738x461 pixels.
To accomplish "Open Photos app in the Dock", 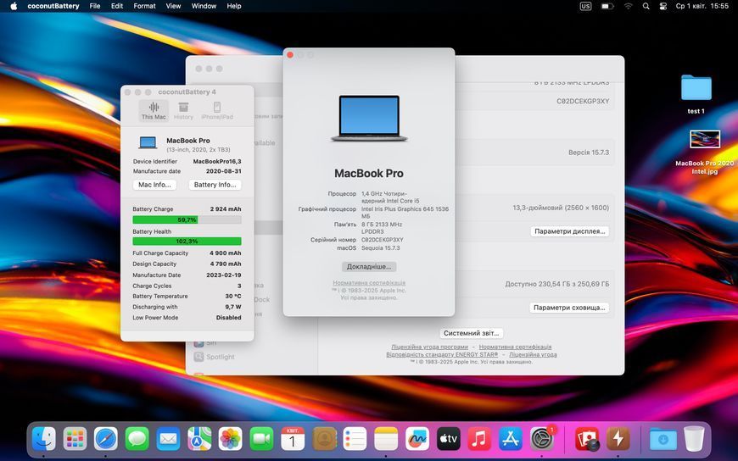I will (230, 439).
